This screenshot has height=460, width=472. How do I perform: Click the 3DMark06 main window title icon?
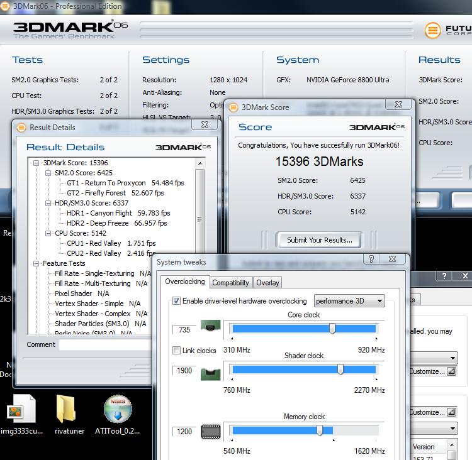click(x=4, y=6)
